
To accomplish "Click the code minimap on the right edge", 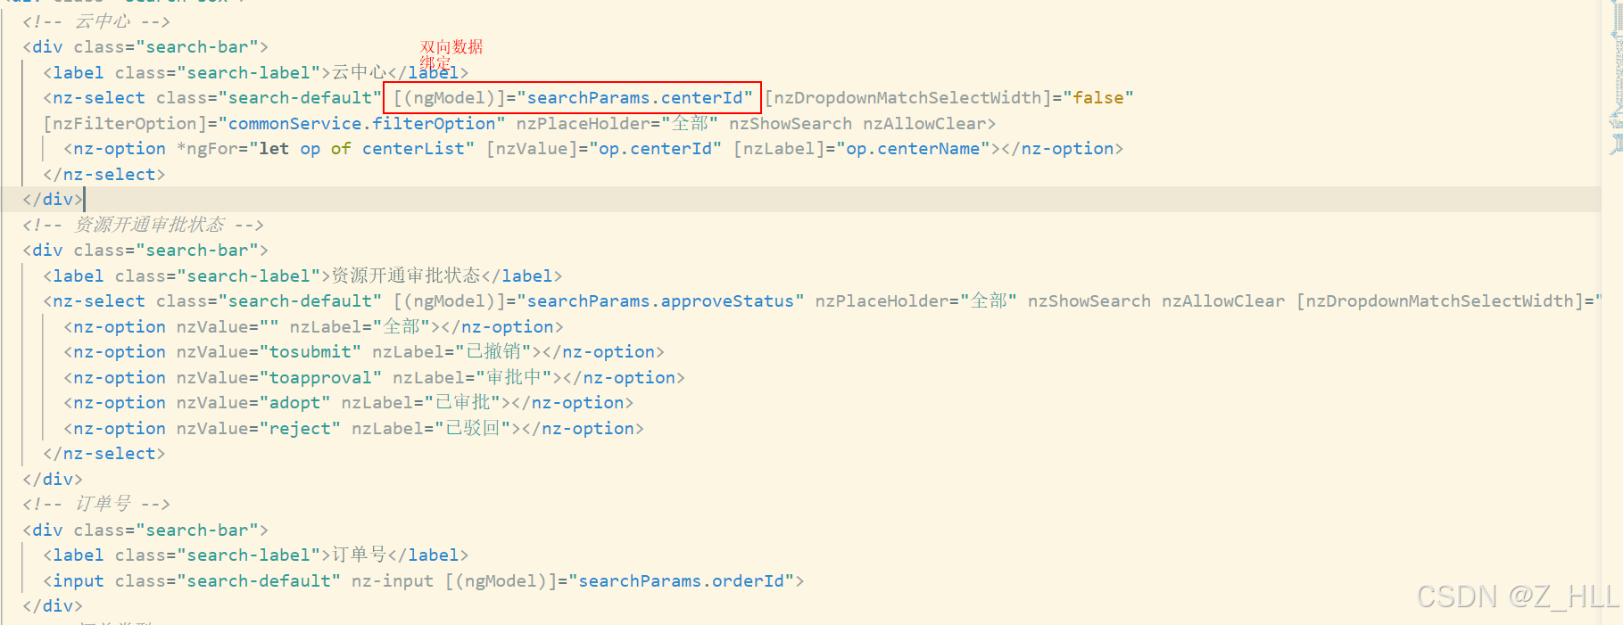I will 1616,80.
